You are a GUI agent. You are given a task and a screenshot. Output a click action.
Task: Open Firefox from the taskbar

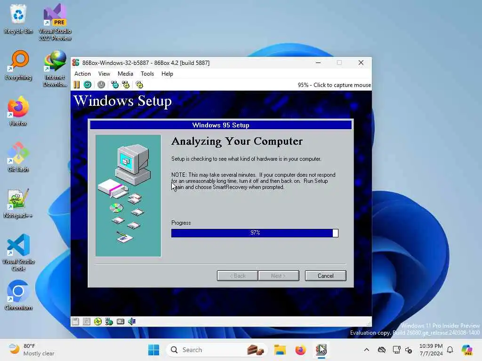pyautogui.click(x=300, y=350)
